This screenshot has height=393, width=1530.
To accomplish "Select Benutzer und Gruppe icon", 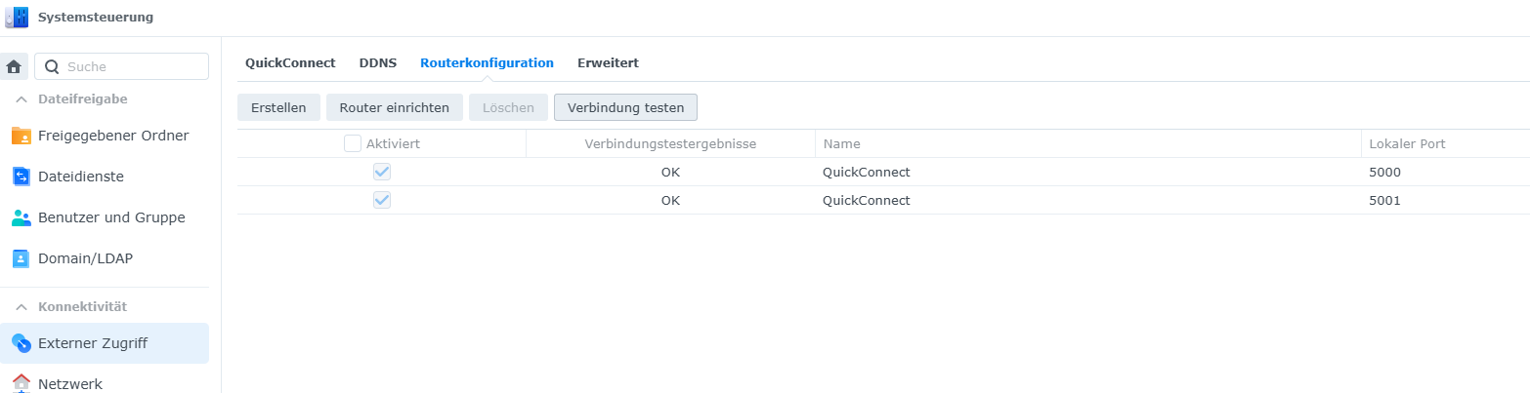I will 21,217.
